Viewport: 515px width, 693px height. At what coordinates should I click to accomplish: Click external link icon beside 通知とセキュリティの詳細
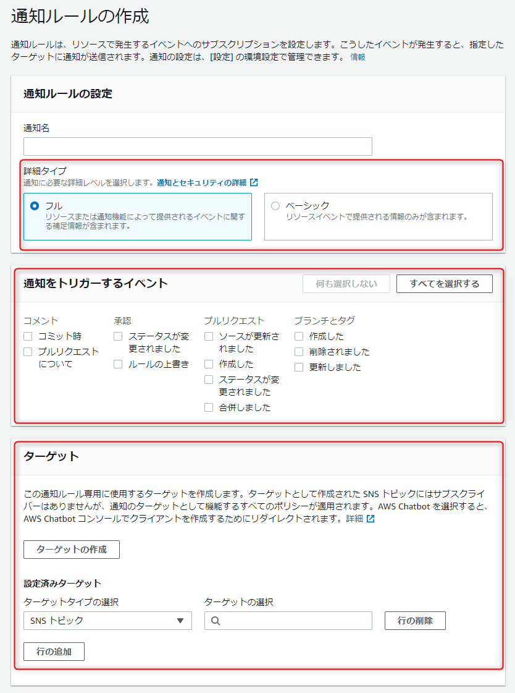click(x=254, y=182)
